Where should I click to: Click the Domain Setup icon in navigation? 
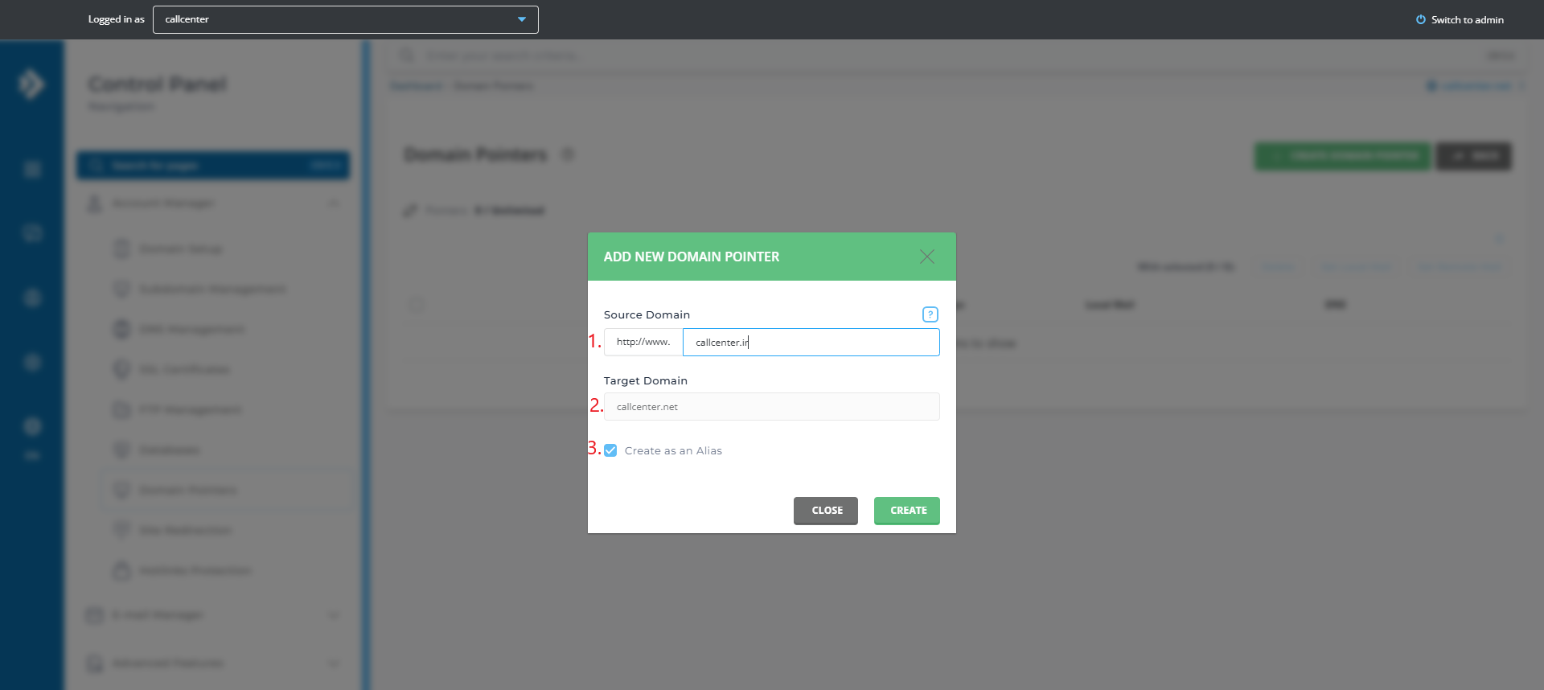coord(121,248)
